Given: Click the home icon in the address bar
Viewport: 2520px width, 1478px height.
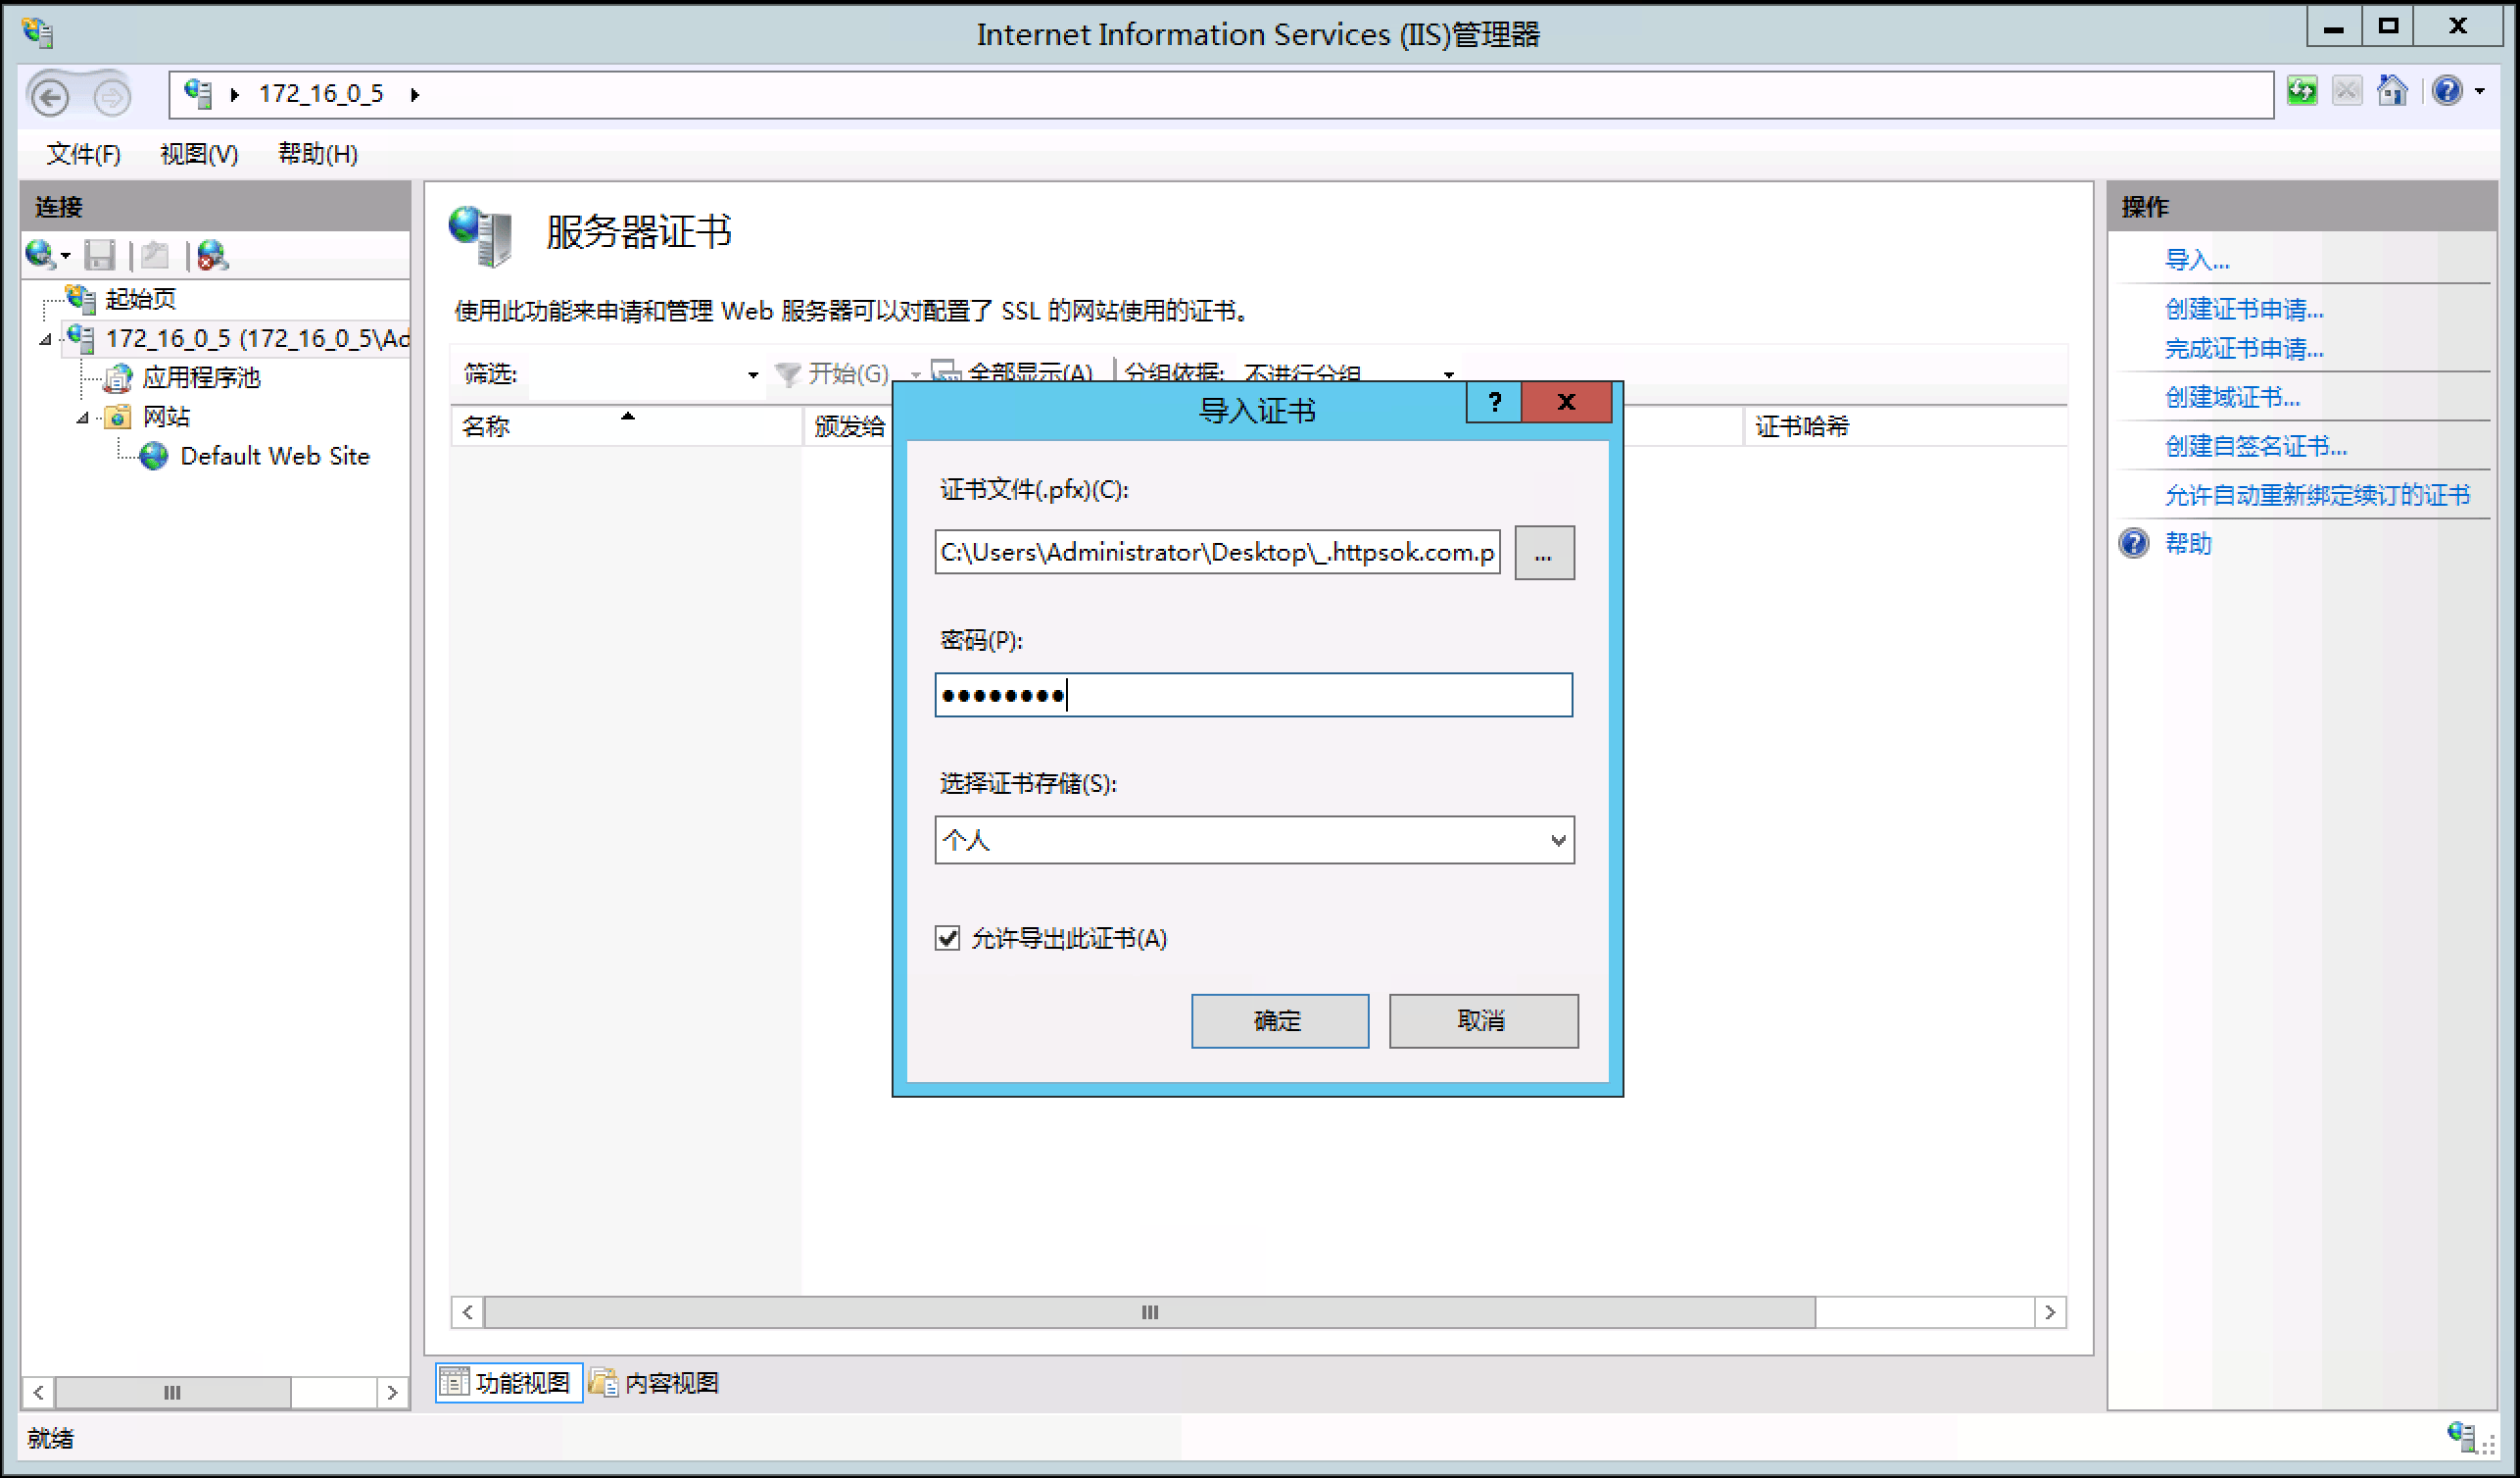Looking at the screenshot, I should point(2391,92).
